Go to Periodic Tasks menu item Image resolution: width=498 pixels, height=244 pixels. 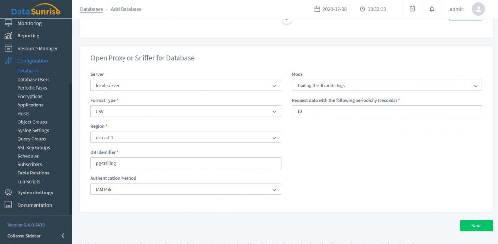(32, 88)
